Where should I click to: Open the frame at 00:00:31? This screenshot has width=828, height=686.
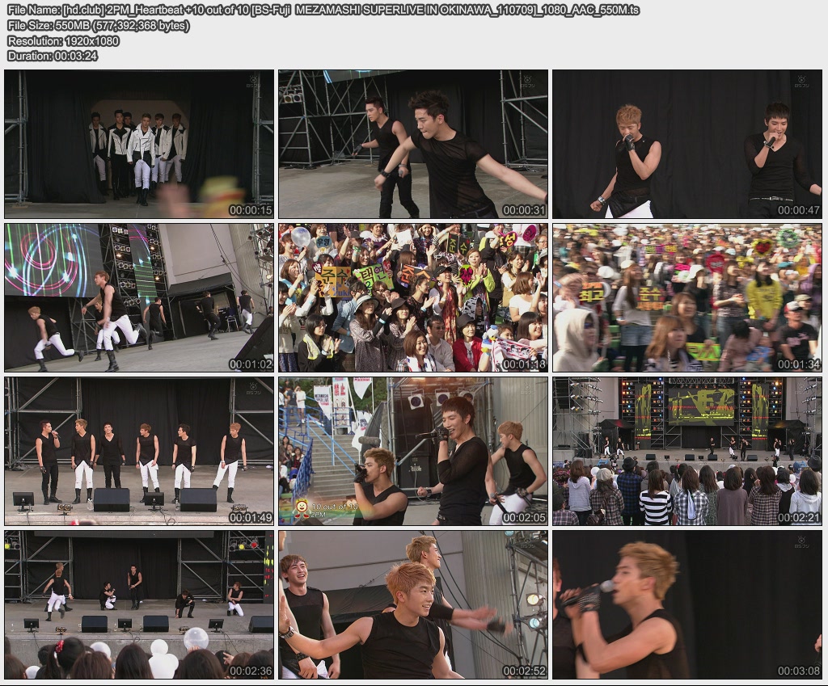pos(413,144)
